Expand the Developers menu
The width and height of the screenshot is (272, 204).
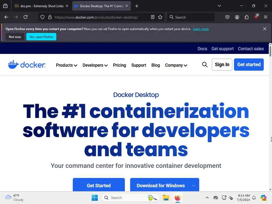coord(95,65)
